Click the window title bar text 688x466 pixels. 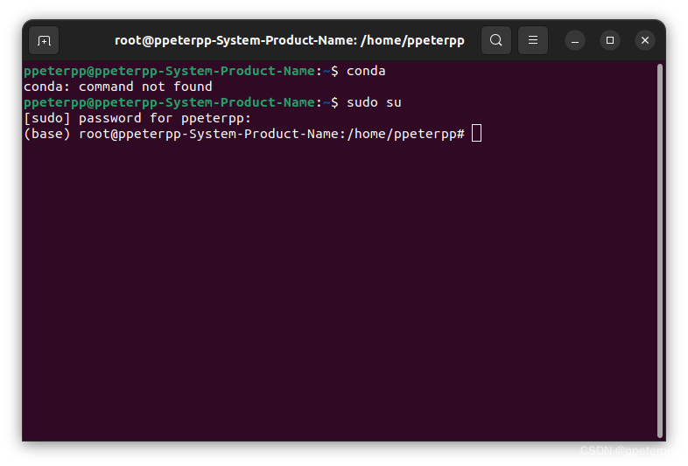click(290, 40)
